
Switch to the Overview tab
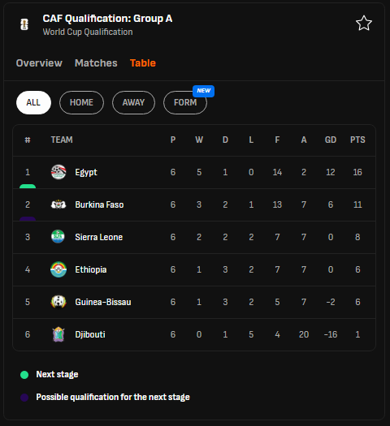[39, 63]
